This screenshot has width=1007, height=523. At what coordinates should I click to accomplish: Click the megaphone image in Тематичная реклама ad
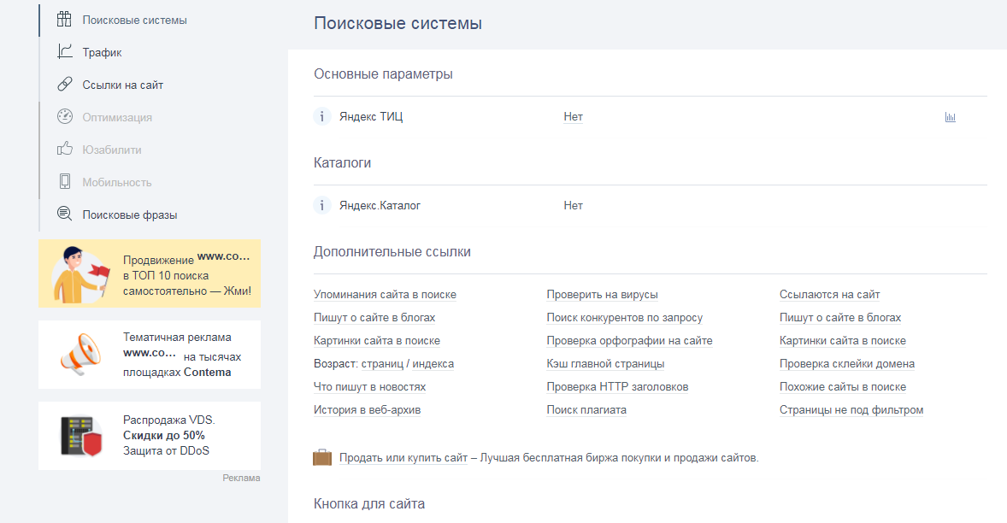click(81, 355)
